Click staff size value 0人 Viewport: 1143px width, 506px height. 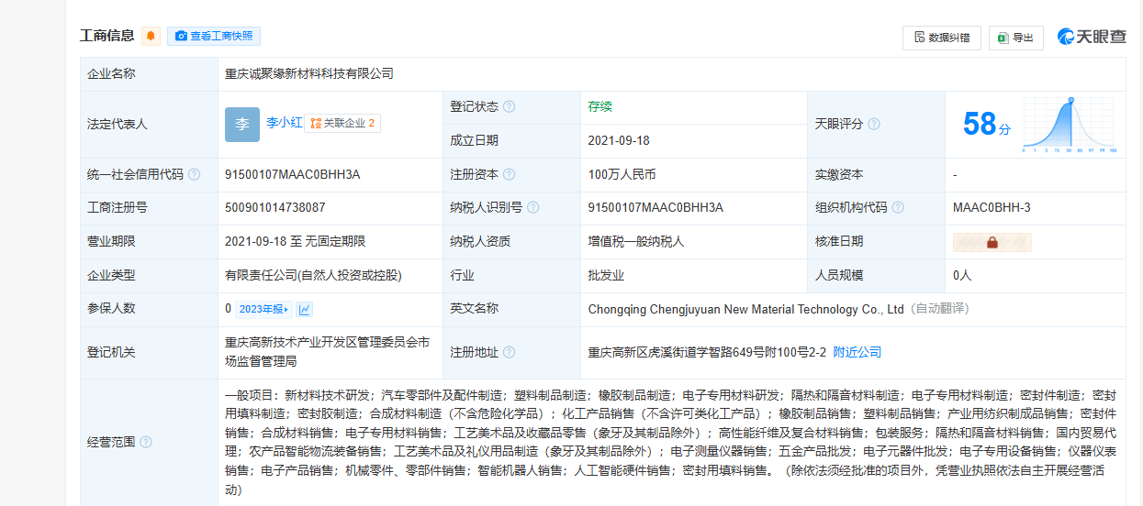click(962, 275)
